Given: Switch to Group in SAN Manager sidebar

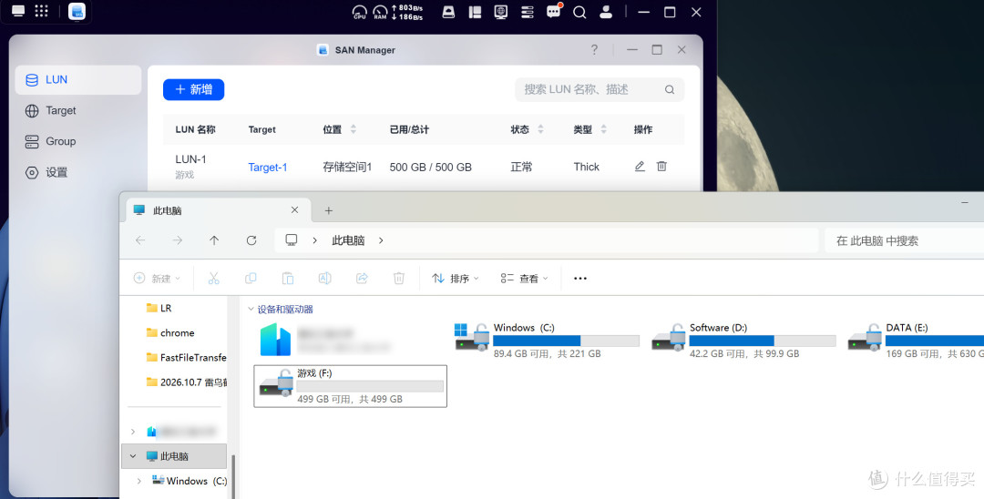Looking at the screenshot, I should (77, 141).
